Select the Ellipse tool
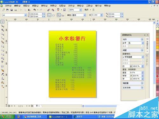The height and width of the screenshot is (119, 159). tap(2, 50)
